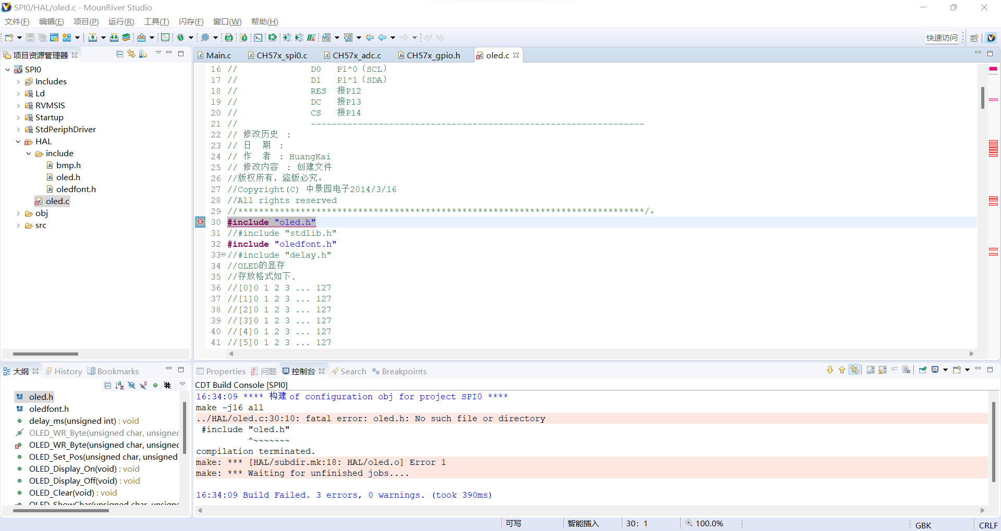Toggle Hide Fields filter in outline
The width and height of the screenshot is (1001, 531).
pyautogui.click(x=131, y=385)
